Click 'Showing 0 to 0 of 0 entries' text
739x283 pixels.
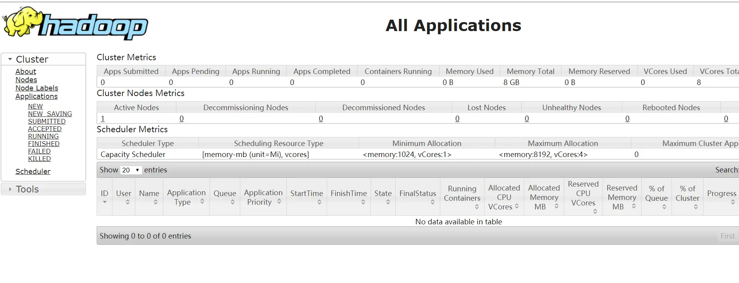click(x=145, y=236)
